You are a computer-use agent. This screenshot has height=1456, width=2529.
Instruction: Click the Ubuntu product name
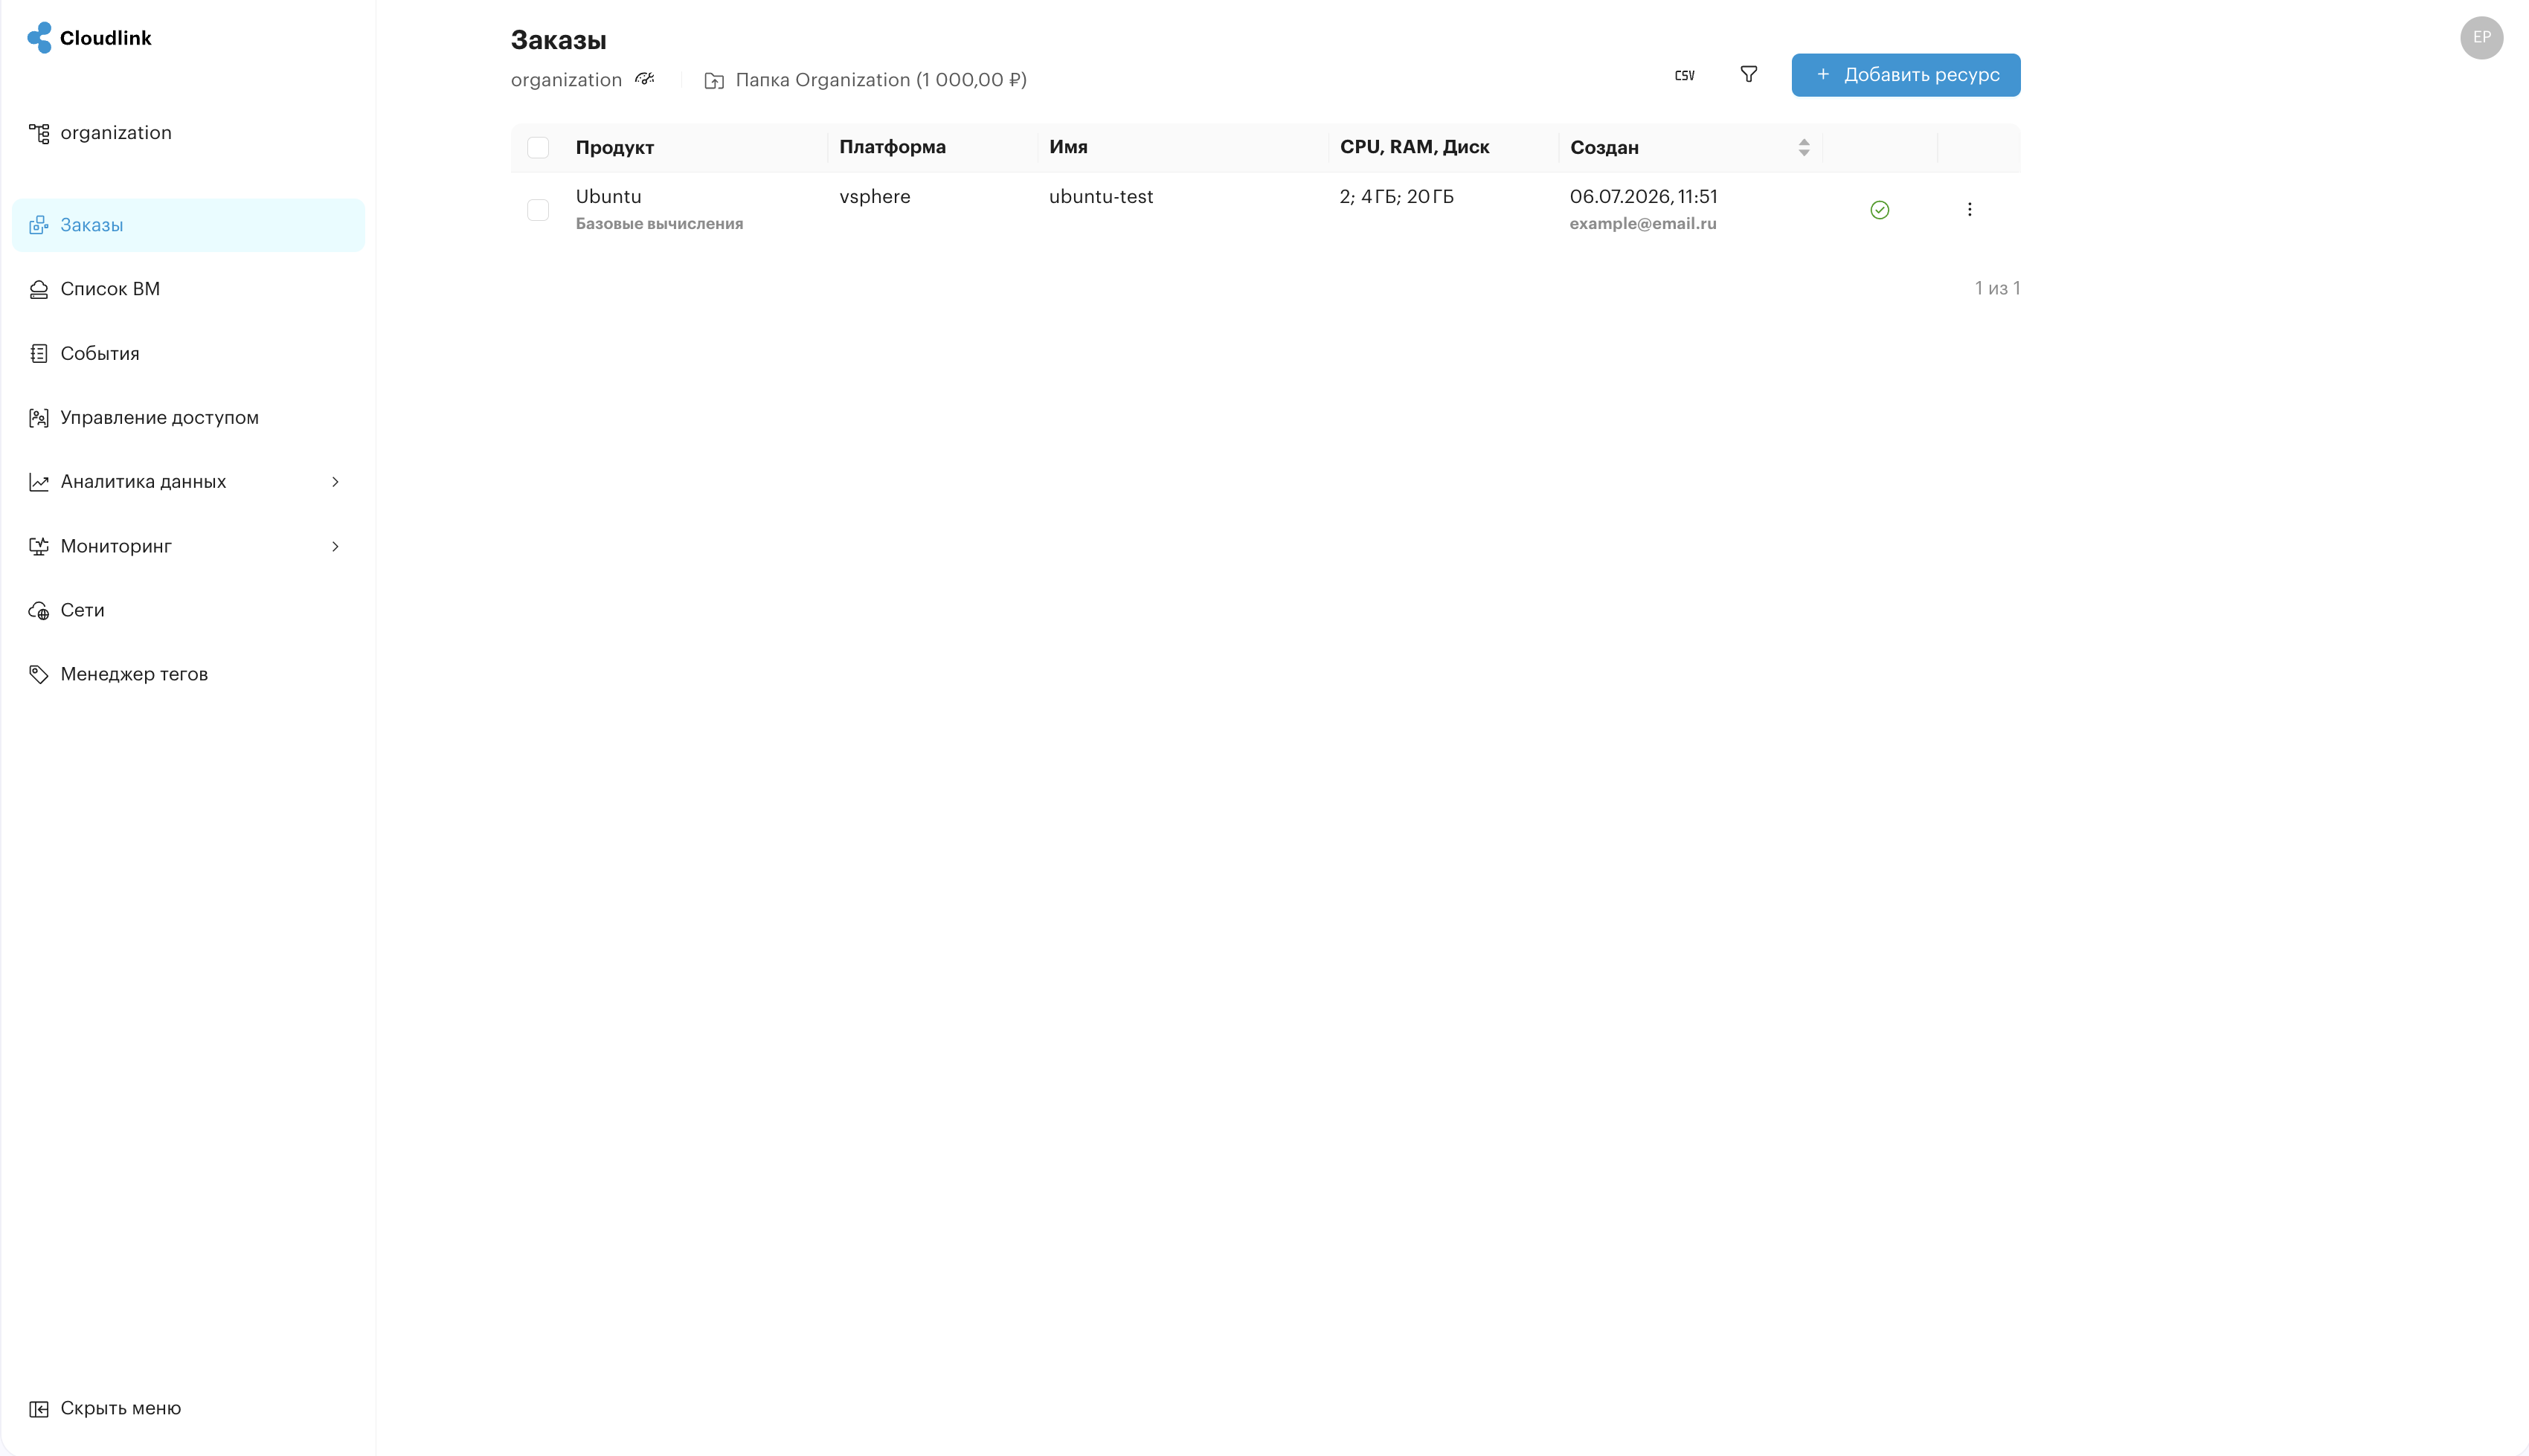608,197
